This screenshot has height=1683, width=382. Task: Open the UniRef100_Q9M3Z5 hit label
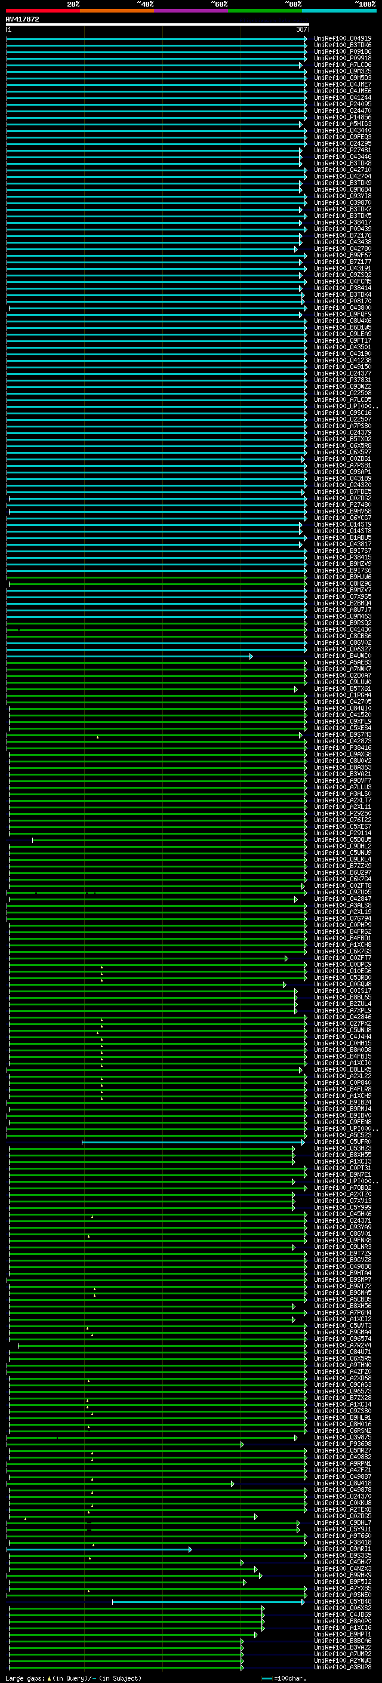pos(342,71)
